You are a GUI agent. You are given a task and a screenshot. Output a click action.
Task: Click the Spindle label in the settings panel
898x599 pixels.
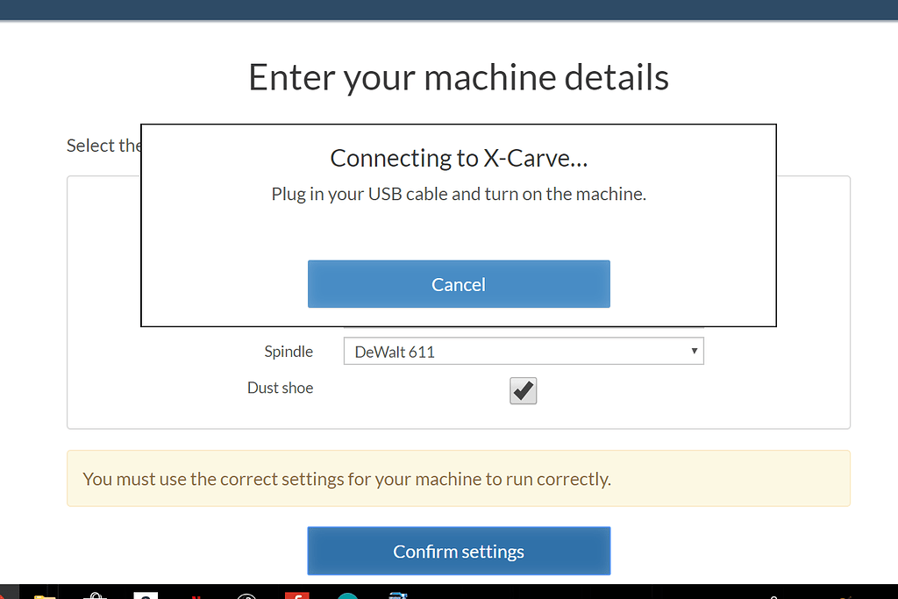pyautogui.click(x=289, y=351)
